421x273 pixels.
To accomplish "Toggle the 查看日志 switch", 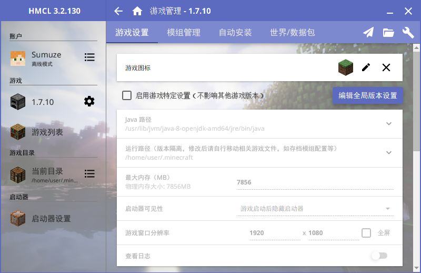I will click(379, 256).
